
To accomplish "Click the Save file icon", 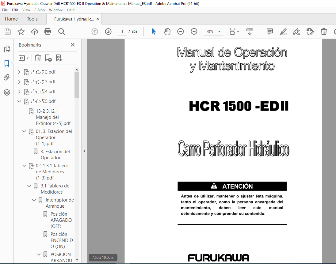I will coord(8,32).
